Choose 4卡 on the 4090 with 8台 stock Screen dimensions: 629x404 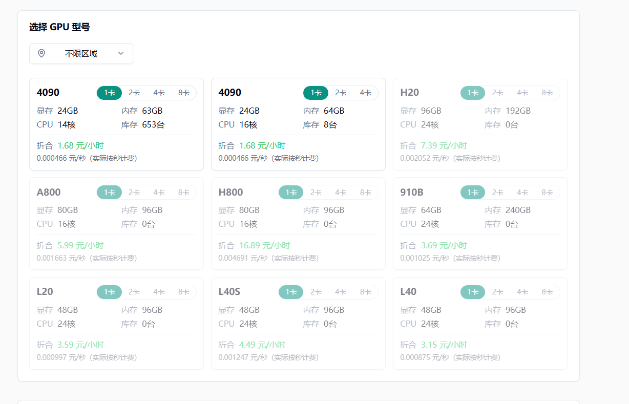point(365,93)
